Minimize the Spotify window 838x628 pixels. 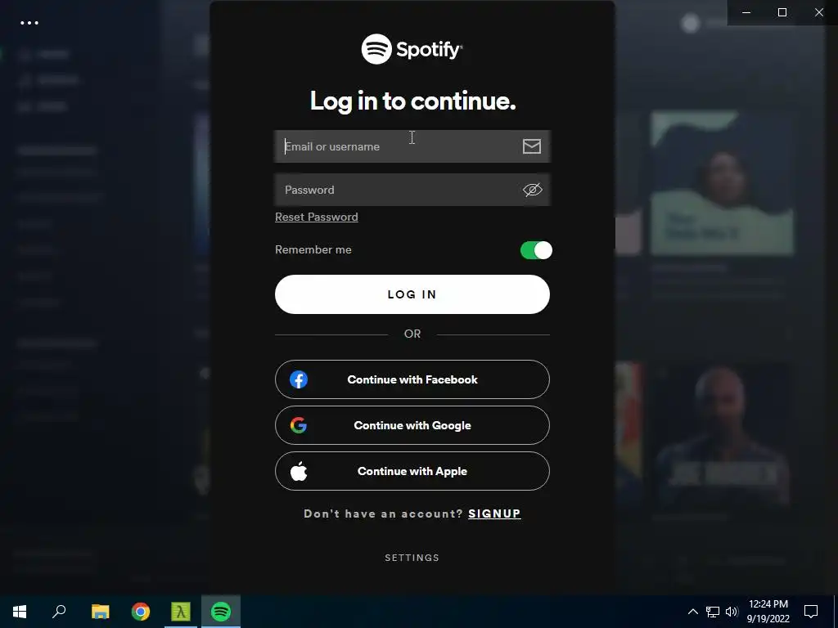pos(746,12)
